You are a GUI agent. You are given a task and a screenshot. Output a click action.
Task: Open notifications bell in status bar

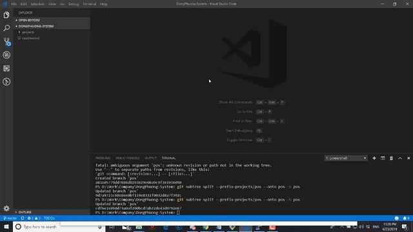coord(406,218)
